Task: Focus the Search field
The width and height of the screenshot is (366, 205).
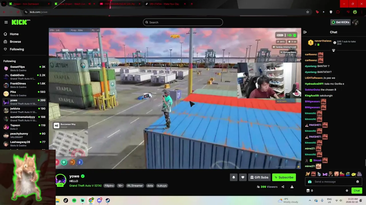Action: (183, 22)
